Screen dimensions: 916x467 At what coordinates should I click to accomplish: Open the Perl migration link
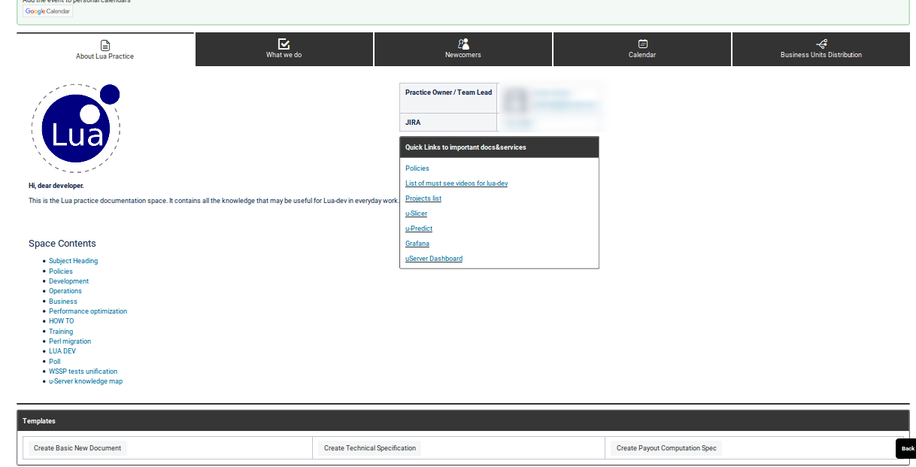(70, 341)
